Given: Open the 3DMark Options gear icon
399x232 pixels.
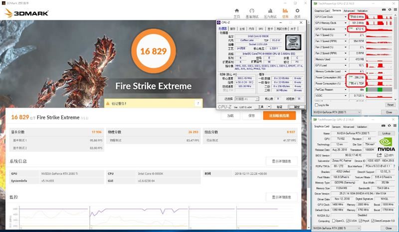Looking at the screenshot, I should 297,10.
